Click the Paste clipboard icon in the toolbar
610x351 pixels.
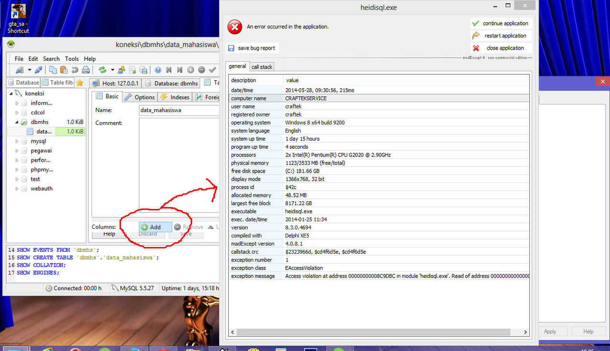point(64,70)
